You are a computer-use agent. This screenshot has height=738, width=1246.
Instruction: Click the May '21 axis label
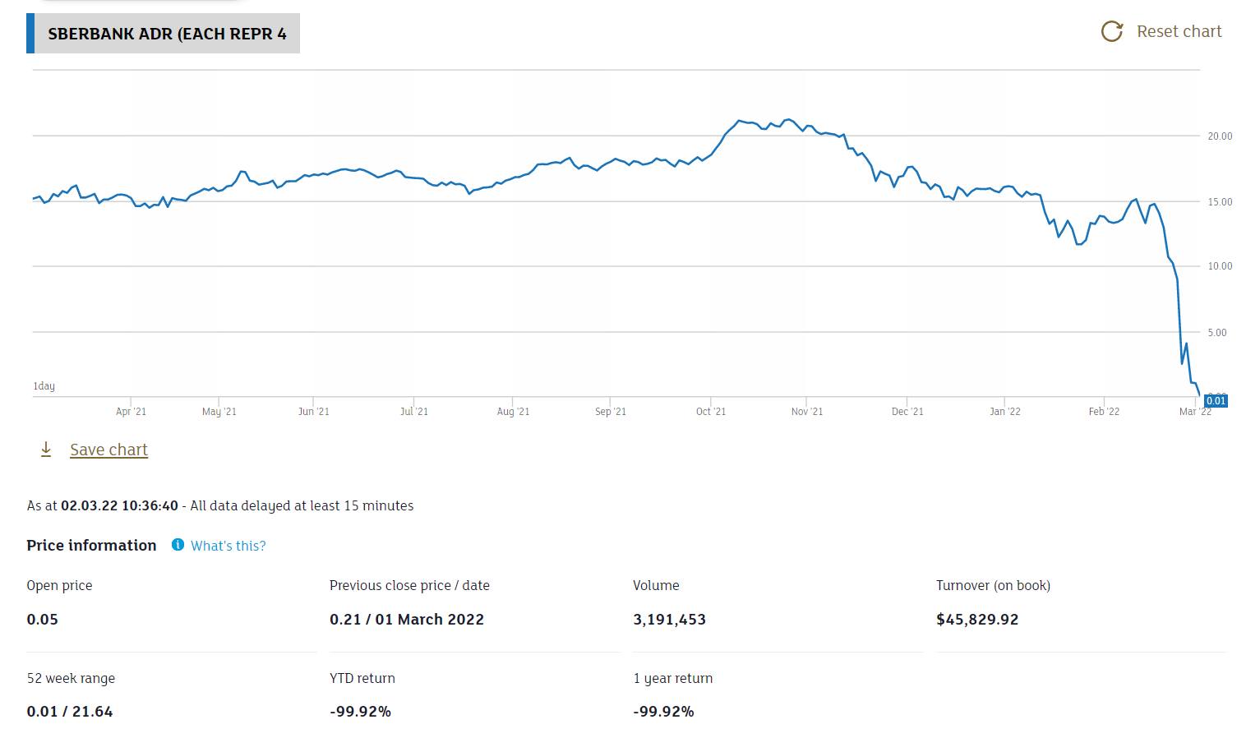click(x=219, y=411)
